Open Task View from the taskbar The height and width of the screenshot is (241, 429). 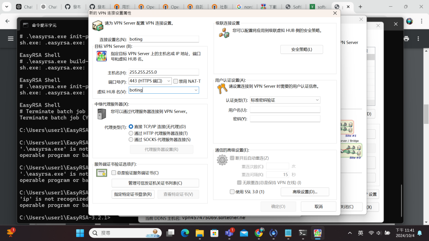point(170,233)
